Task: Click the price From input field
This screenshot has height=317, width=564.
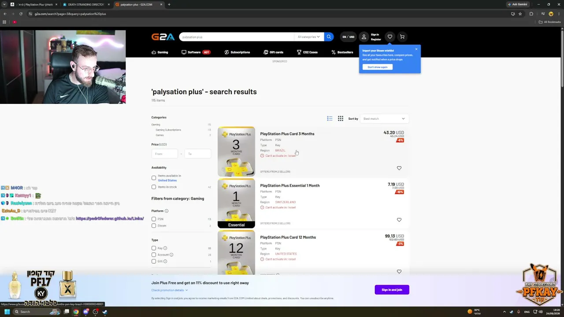Action: pos(165,154)
